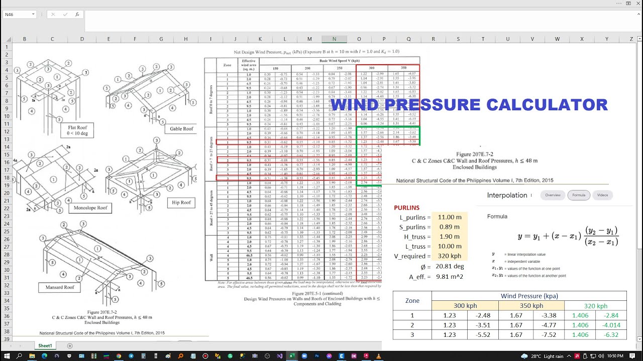Click the -2.84 result for zone 1
The height and width of the screenshot is (361, 643).
pos(611,315)
